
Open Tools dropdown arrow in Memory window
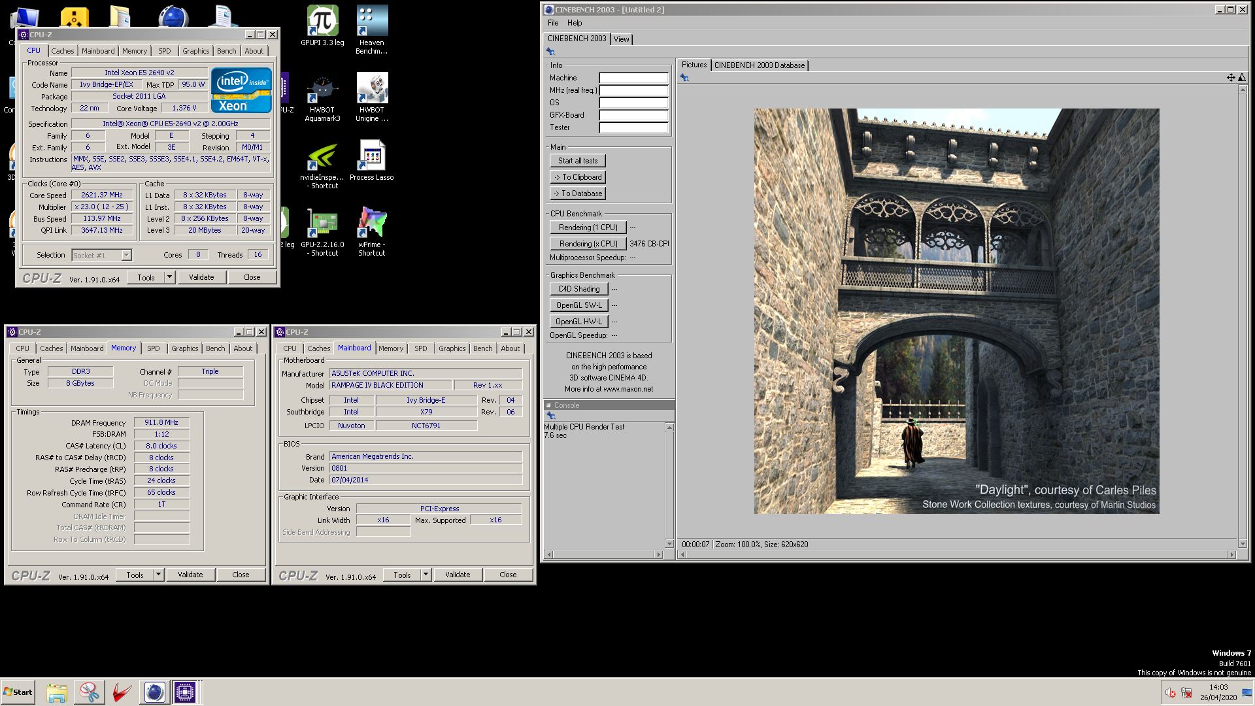158,575
